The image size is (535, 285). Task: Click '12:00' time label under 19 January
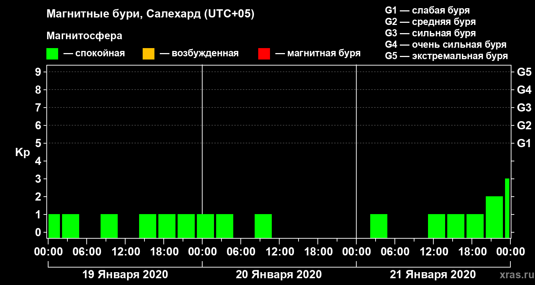click(125, 252)
